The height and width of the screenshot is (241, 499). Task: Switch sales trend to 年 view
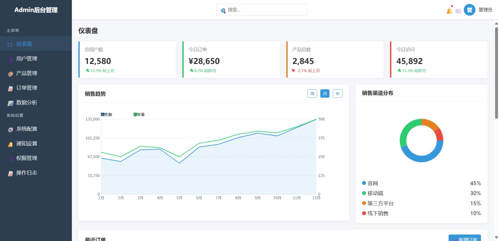[x=338, y=94]
